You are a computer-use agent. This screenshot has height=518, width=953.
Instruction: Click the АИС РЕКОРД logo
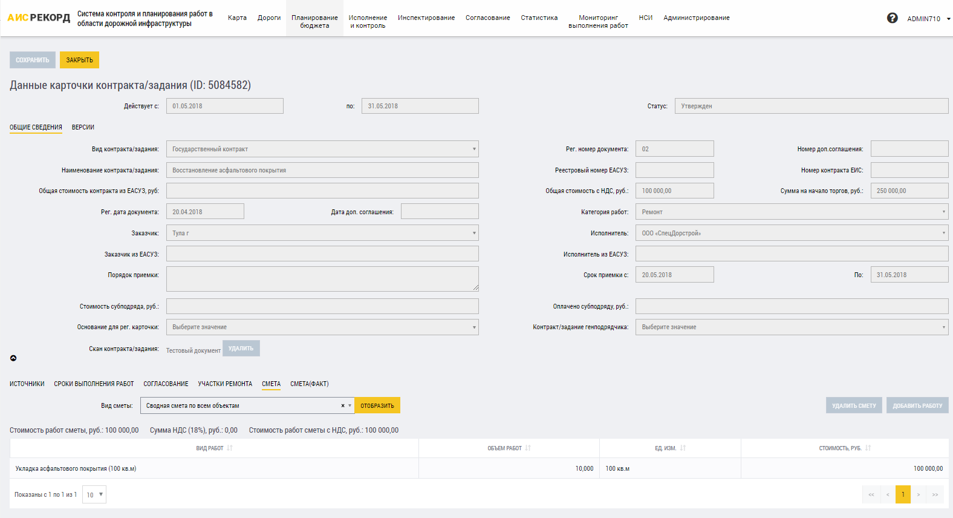(x=39, y=18)
